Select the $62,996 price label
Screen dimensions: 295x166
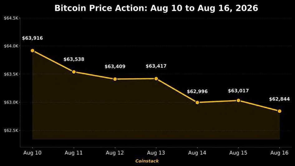coord(197,91)
